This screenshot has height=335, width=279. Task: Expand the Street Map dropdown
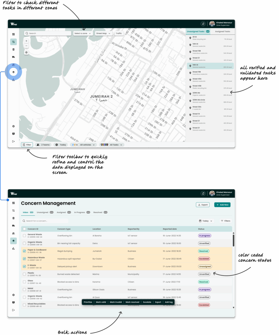tap(104, 33)
